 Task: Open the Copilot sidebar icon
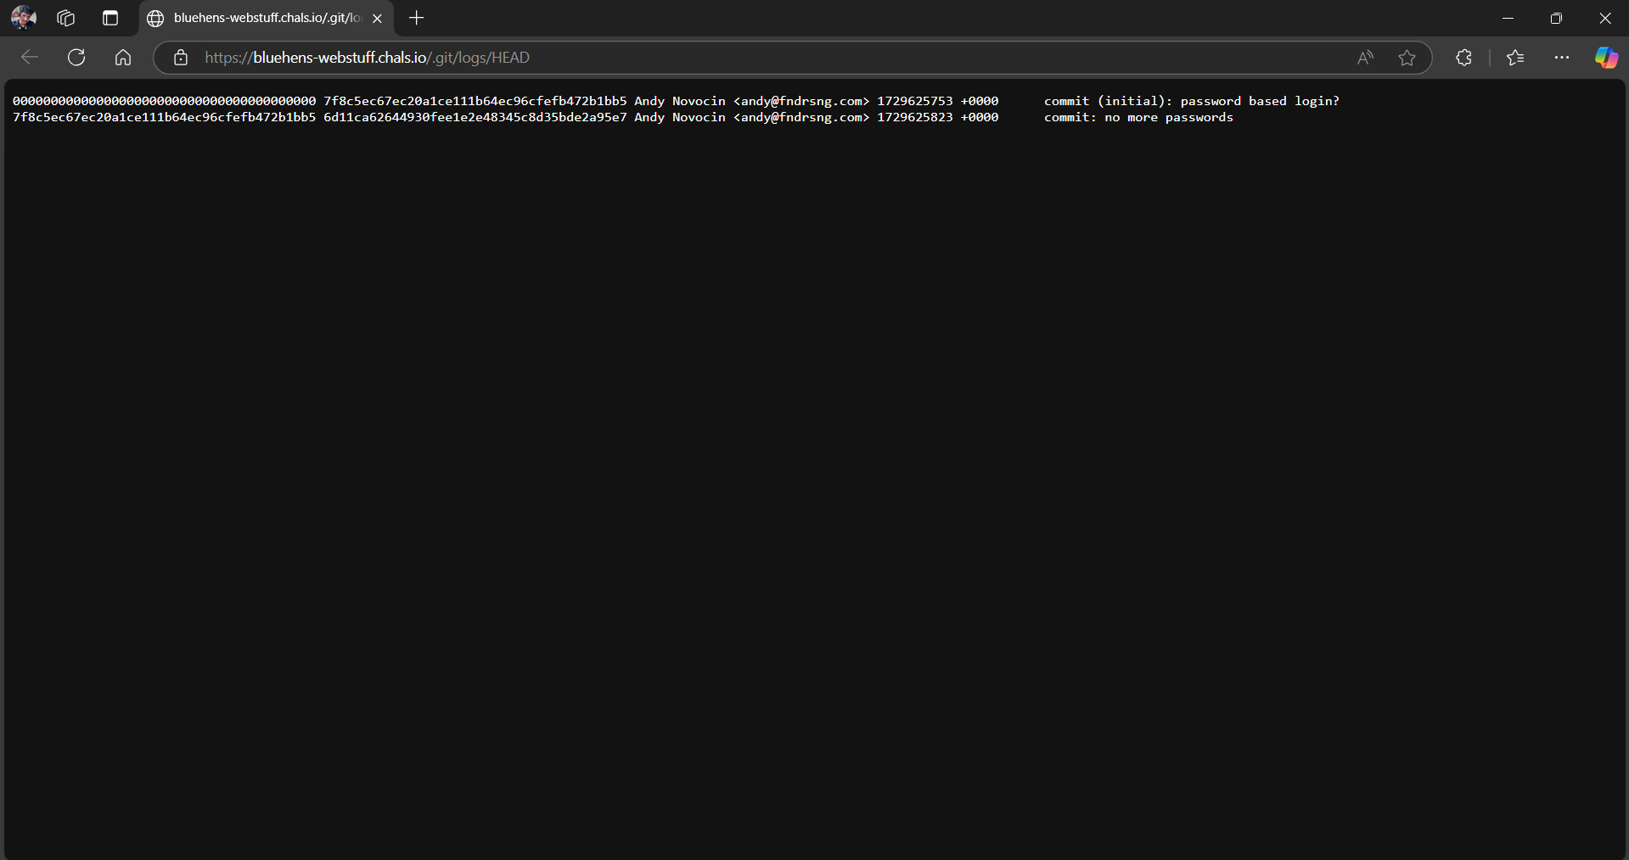click(1606, 57)
